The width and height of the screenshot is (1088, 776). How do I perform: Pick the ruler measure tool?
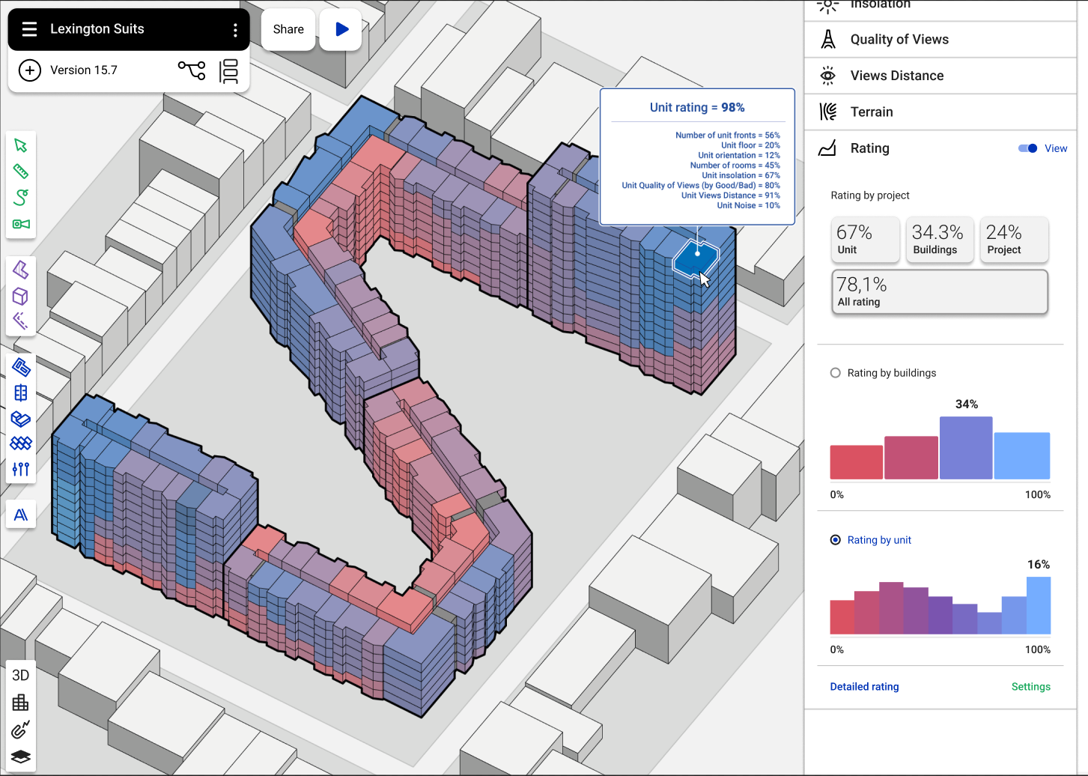[x=20, y=172]
